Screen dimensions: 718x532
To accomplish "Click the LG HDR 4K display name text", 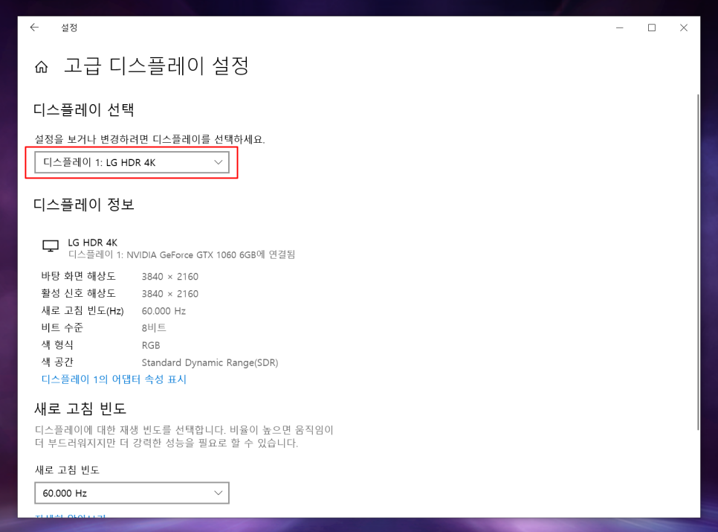I will (x=92, y=243).
